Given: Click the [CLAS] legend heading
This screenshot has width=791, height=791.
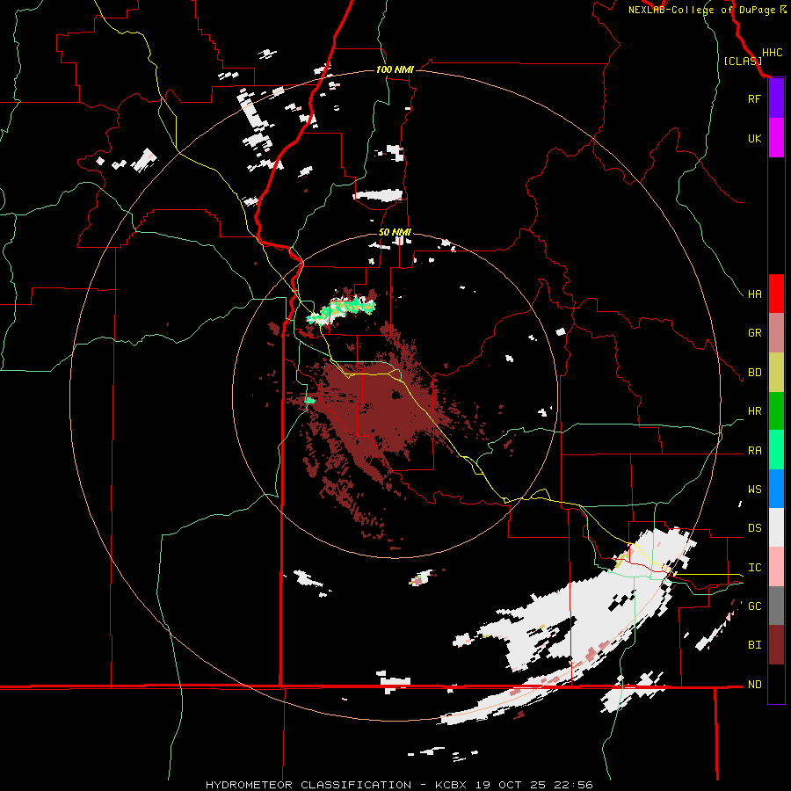Looking at the screenshot, I should [743, 62].
